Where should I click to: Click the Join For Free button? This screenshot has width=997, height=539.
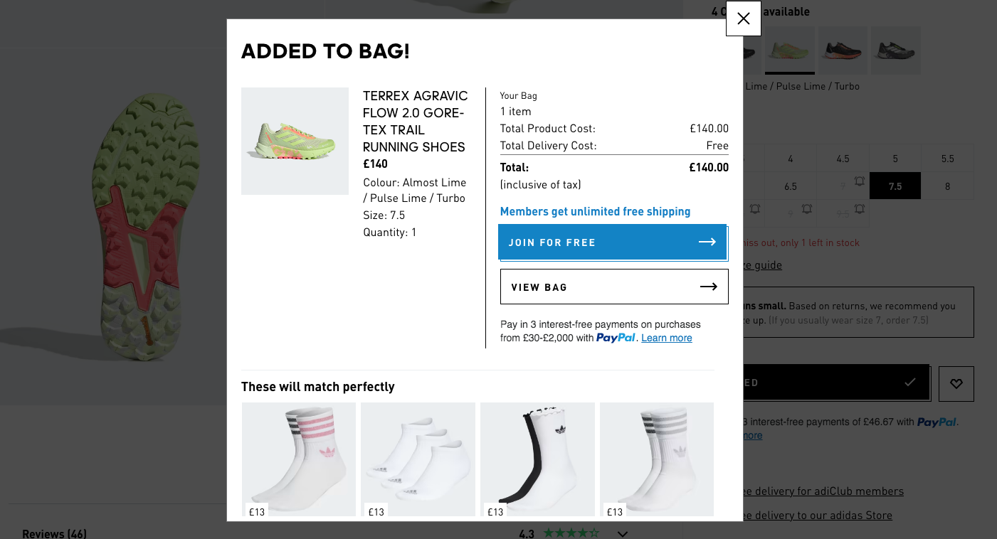pyautogui.click(x=612, y=242)
